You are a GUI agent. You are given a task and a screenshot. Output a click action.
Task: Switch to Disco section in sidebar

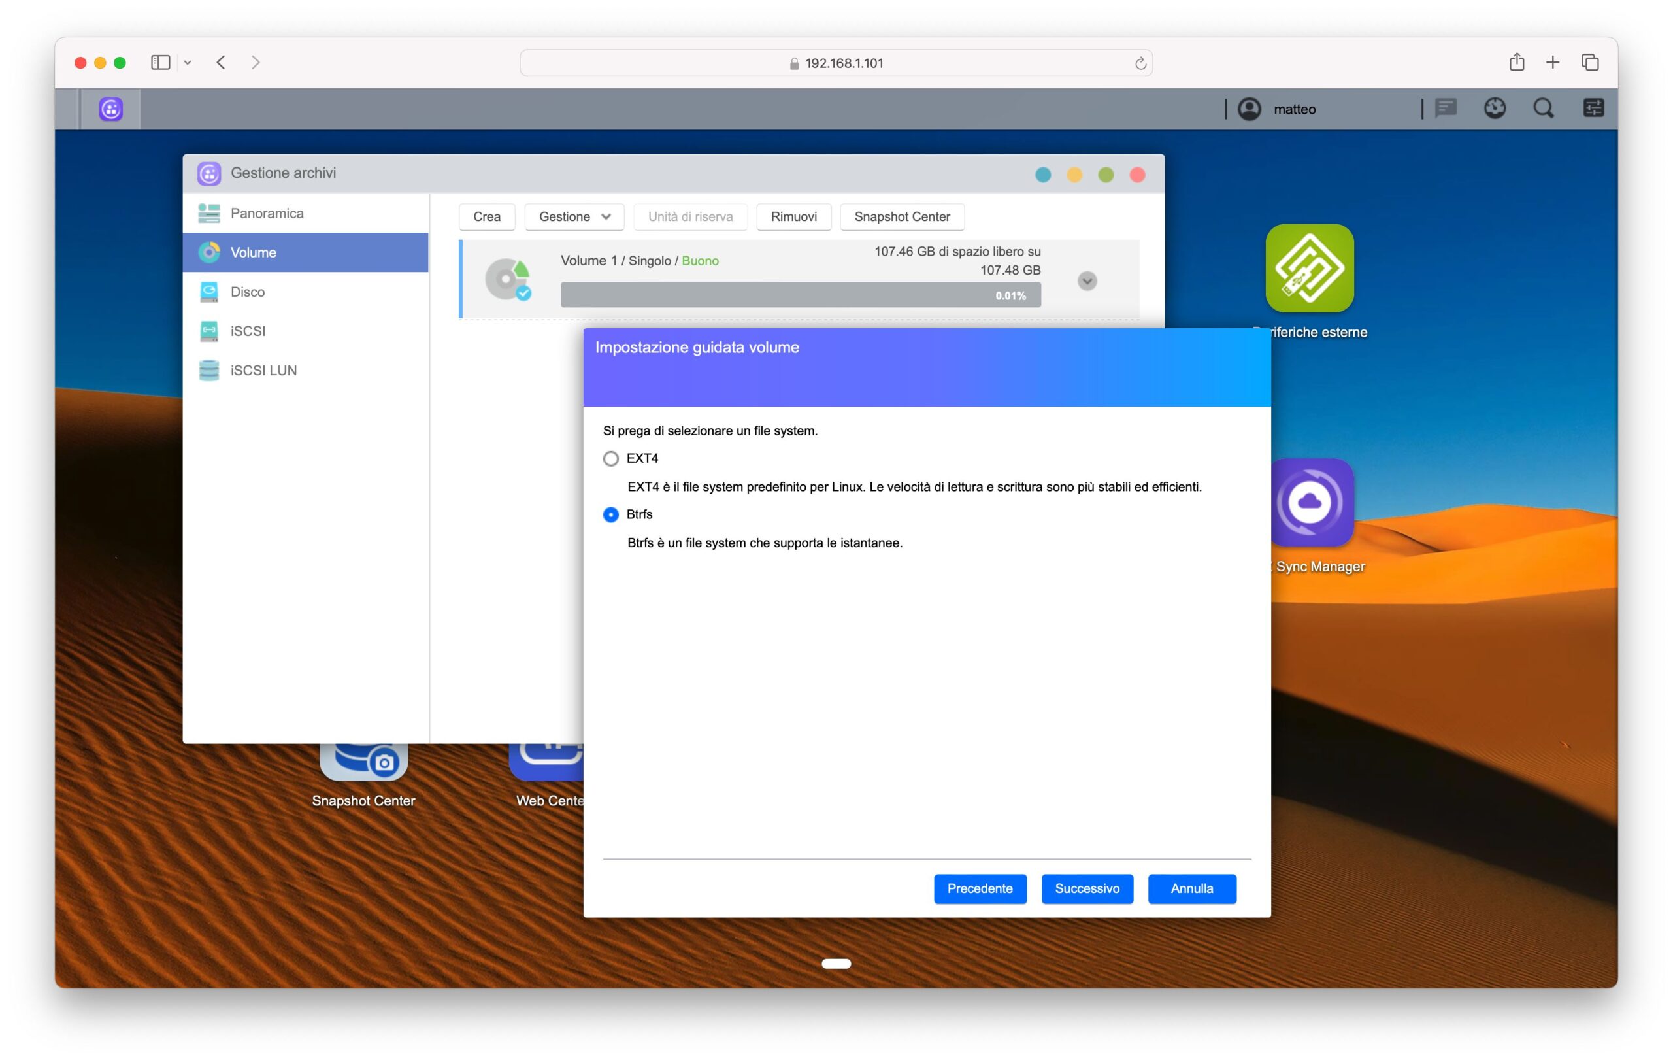pyautogui.click(x=247, y=292)
